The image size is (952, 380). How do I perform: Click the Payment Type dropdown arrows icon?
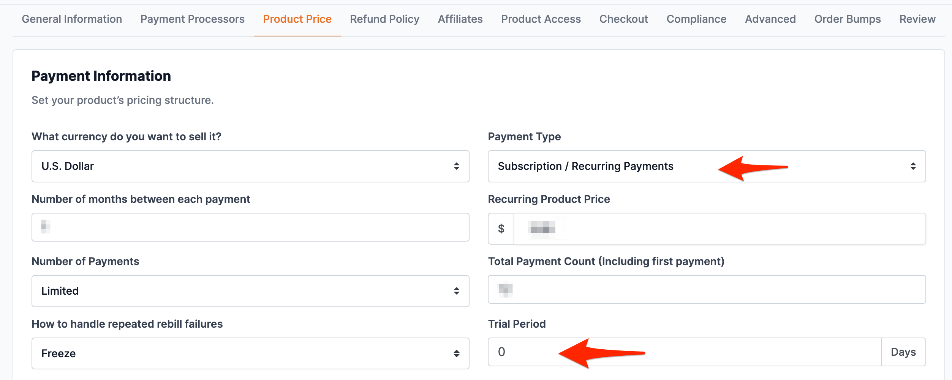(913, 166)
